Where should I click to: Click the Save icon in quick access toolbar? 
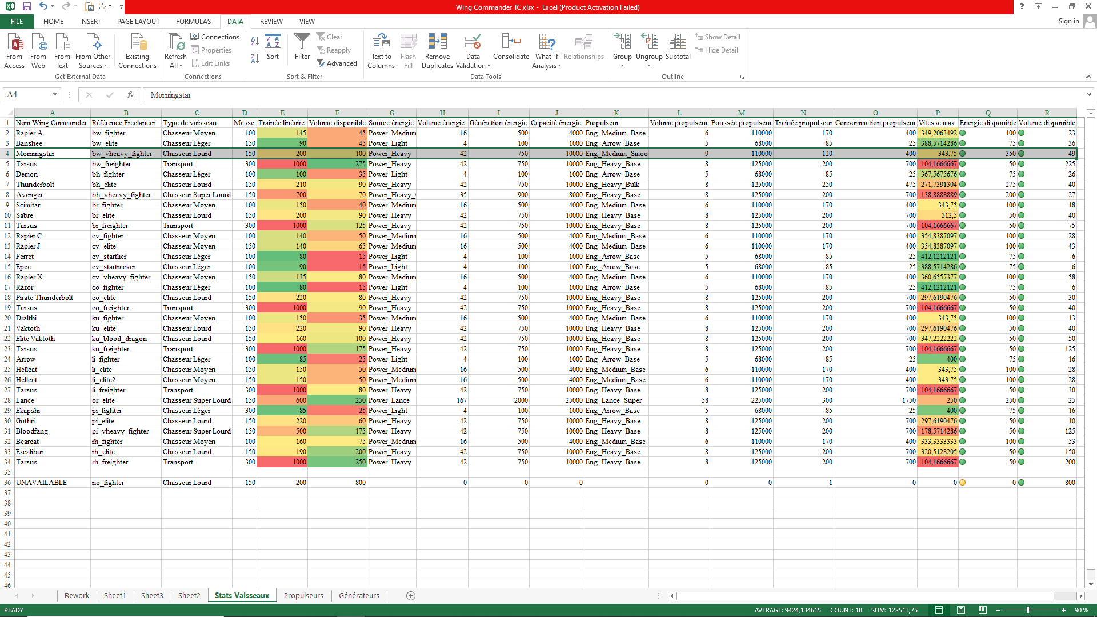coord(27,6)
